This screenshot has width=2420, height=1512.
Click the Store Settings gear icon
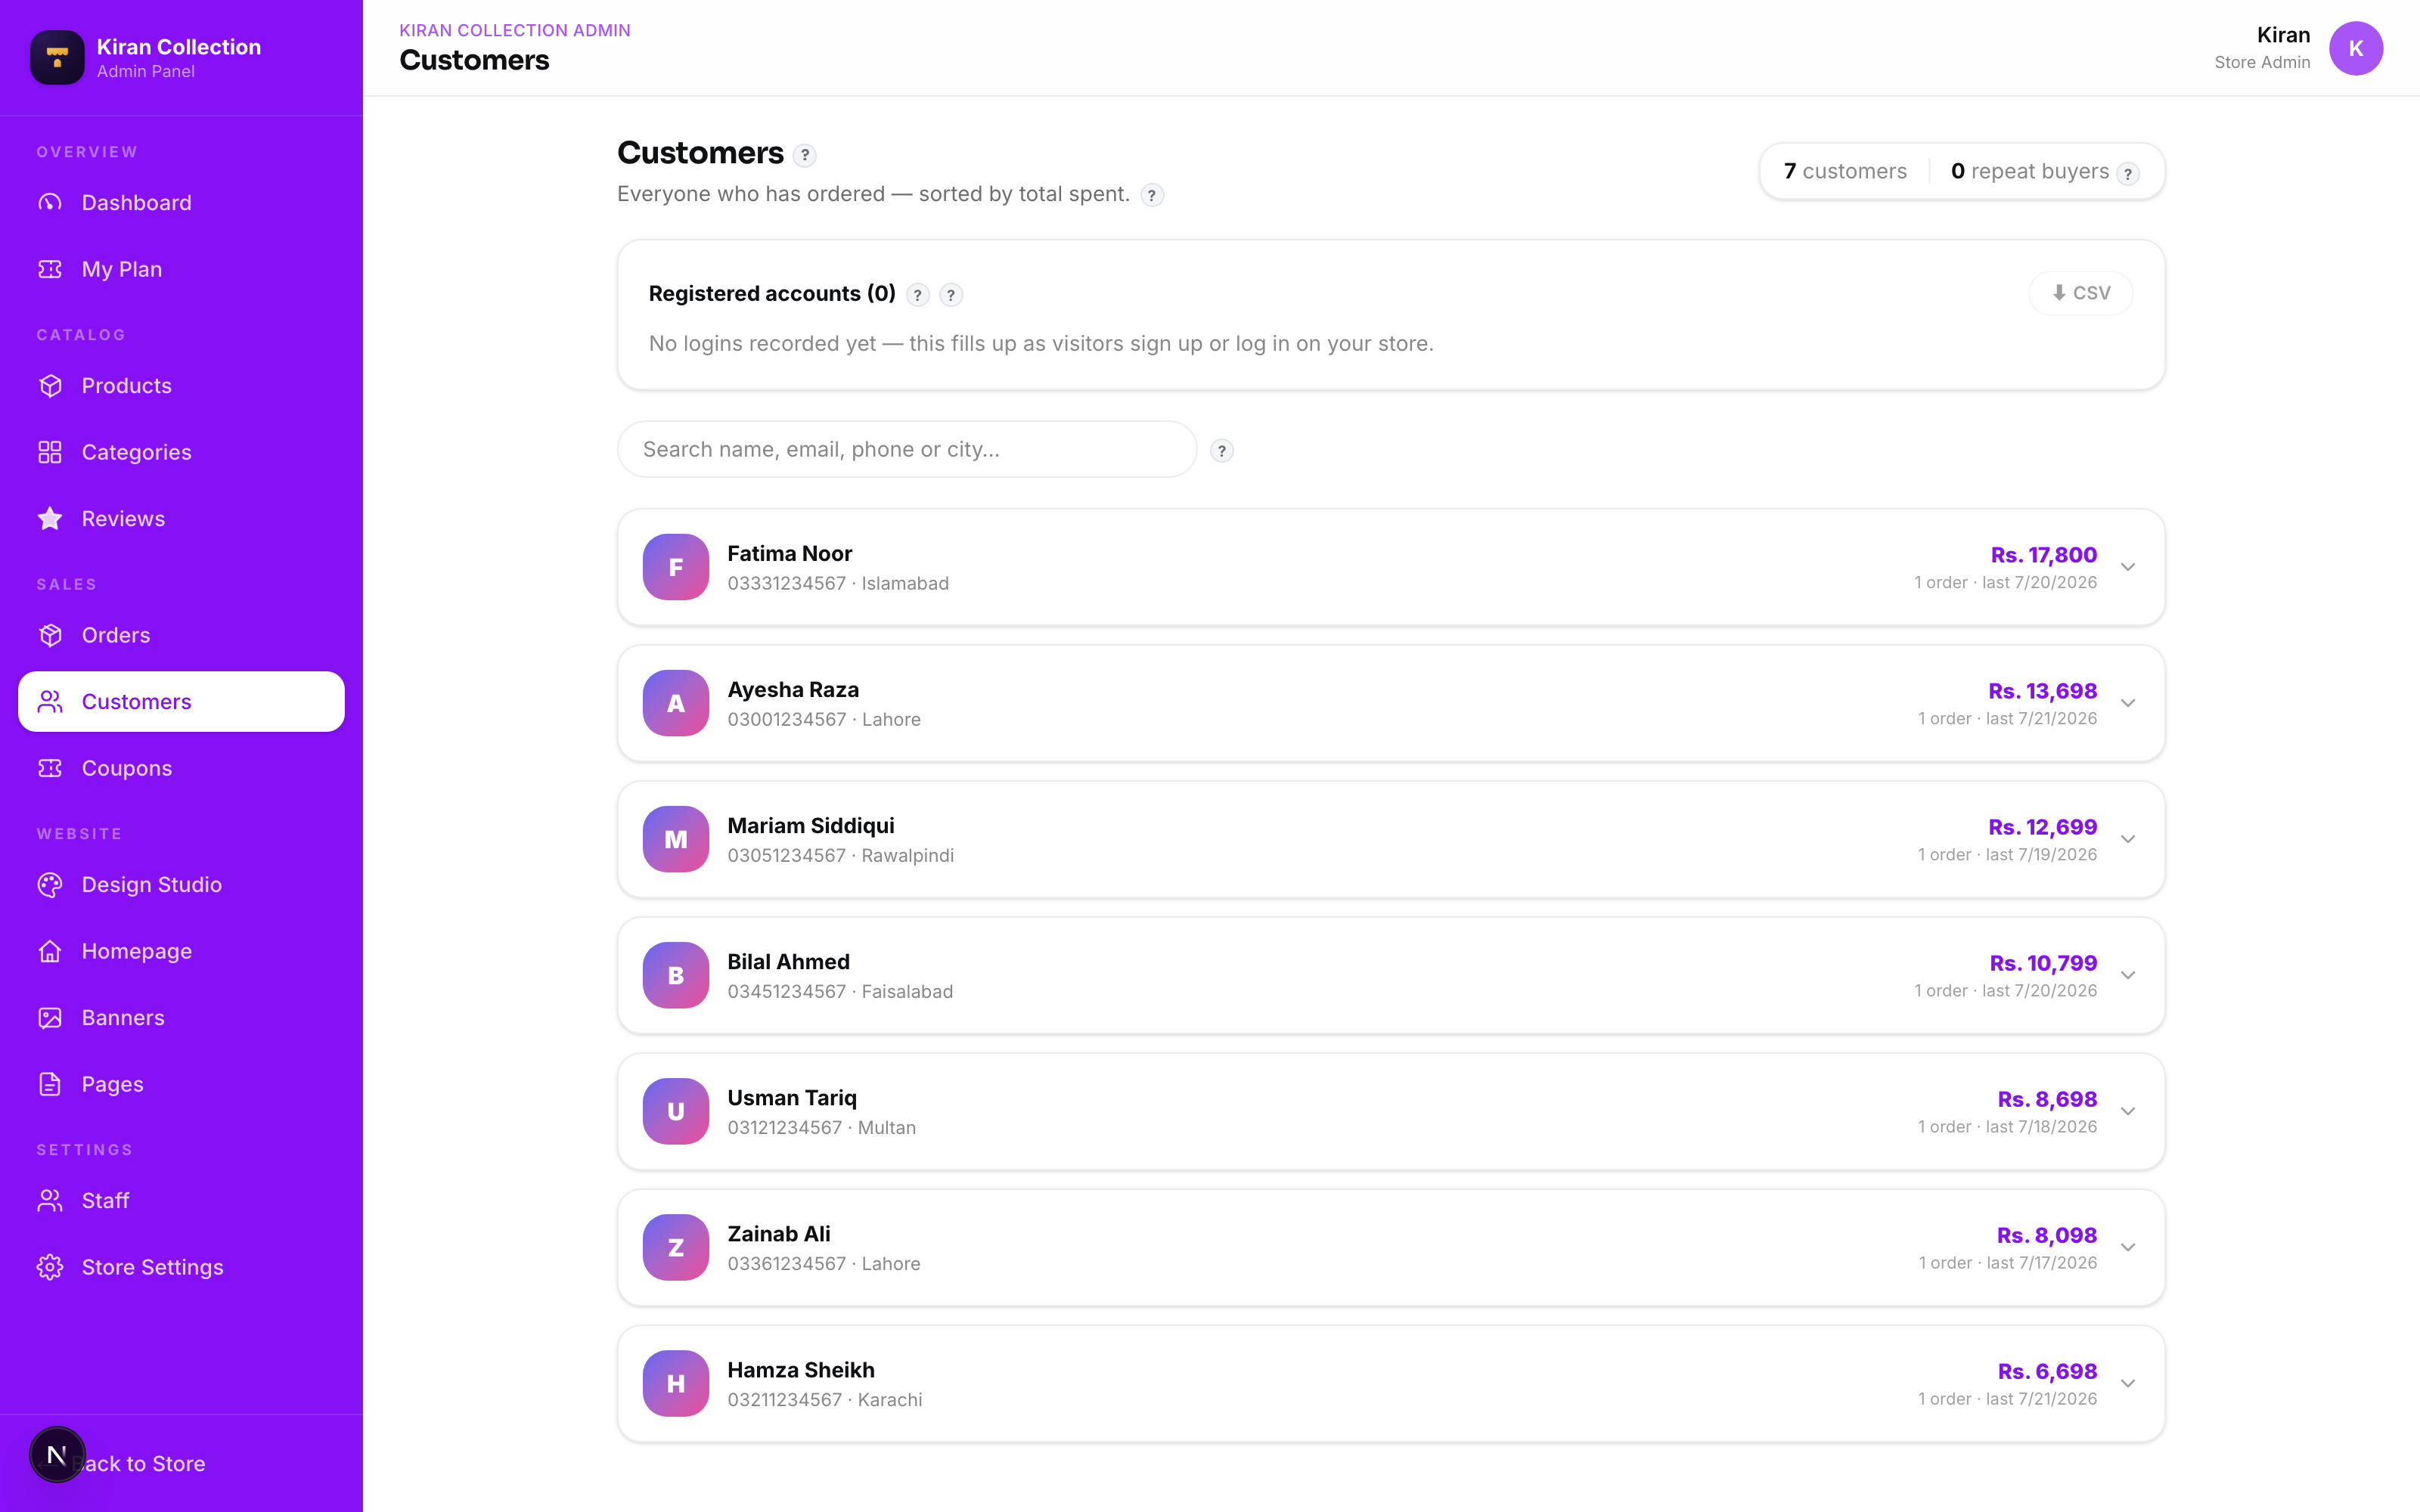click(50, 1267)
